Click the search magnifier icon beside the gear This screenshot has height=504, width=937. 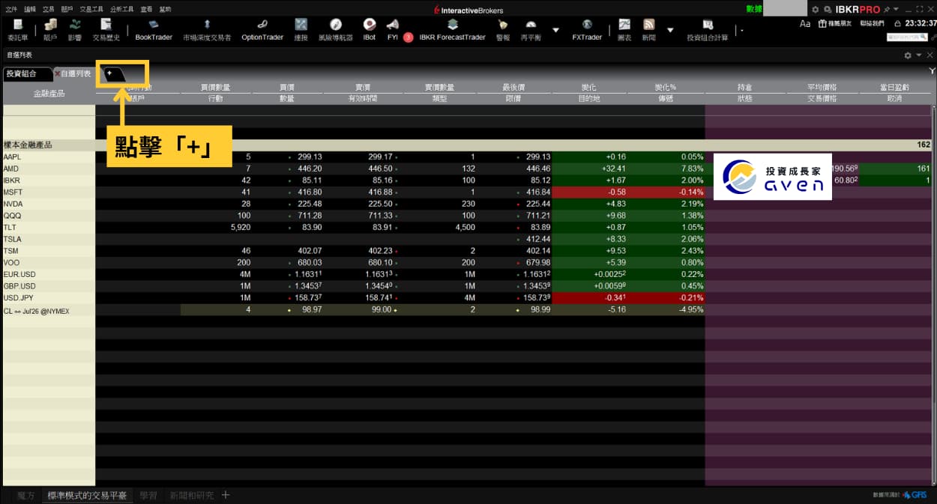click(x=828, y=10)
